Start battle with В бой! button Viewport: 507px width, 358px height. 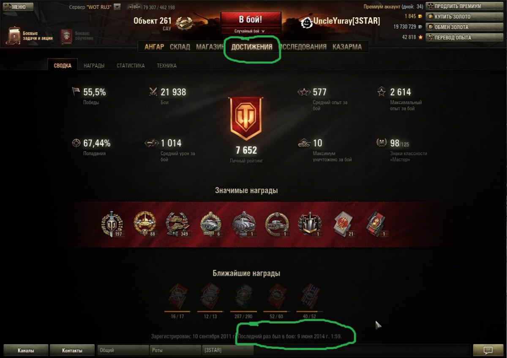point(251,19)
